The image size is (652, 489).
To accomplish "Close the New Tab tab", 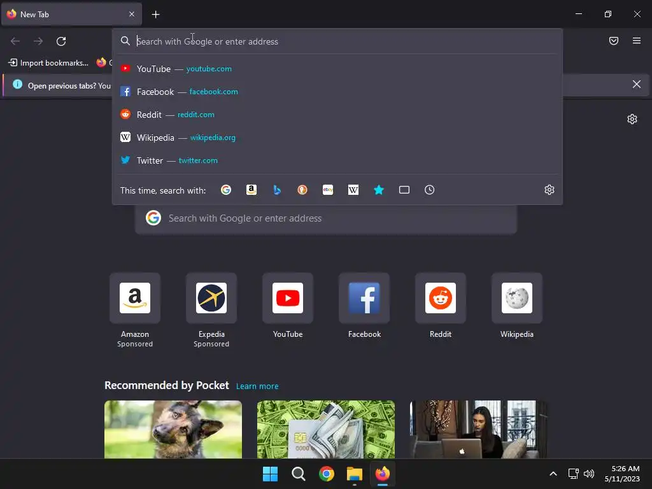I will pos(131,14).
